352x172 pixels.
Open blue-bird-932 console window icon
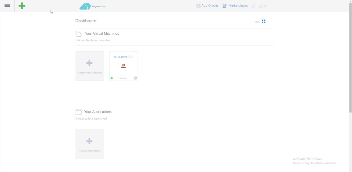point(135,78)
